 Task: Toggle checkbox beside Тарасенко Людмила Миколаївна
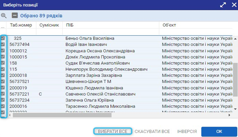pyautogui.click(x=3, y=106)
